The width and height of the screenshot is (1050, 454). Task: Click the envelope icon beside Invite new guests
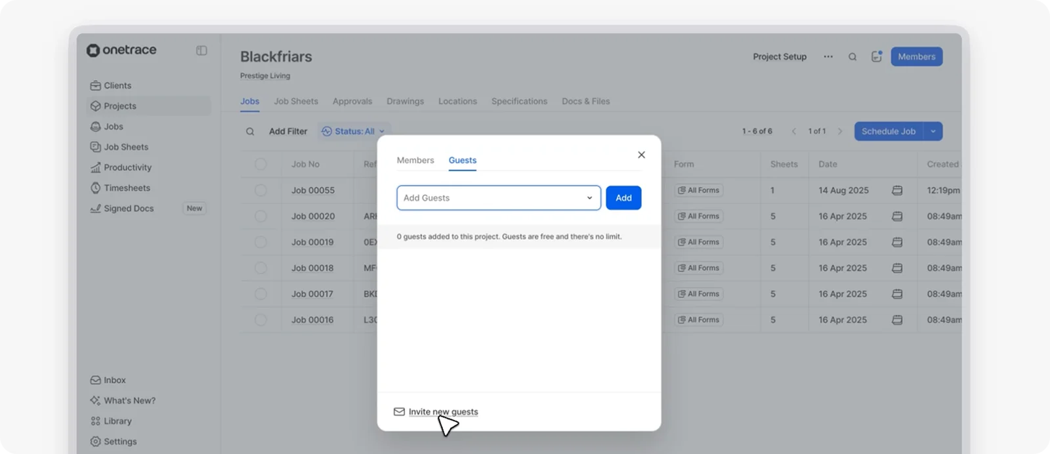pos(399,412)
